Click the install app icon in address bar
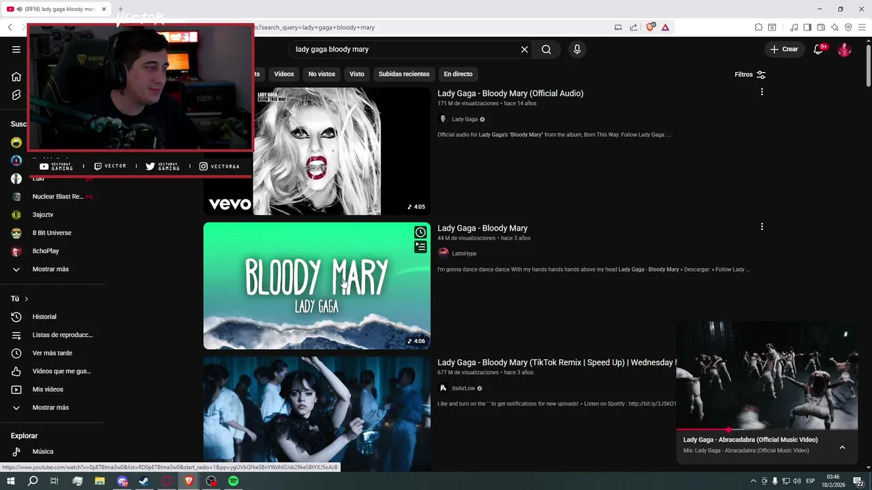 click(618, 27)
